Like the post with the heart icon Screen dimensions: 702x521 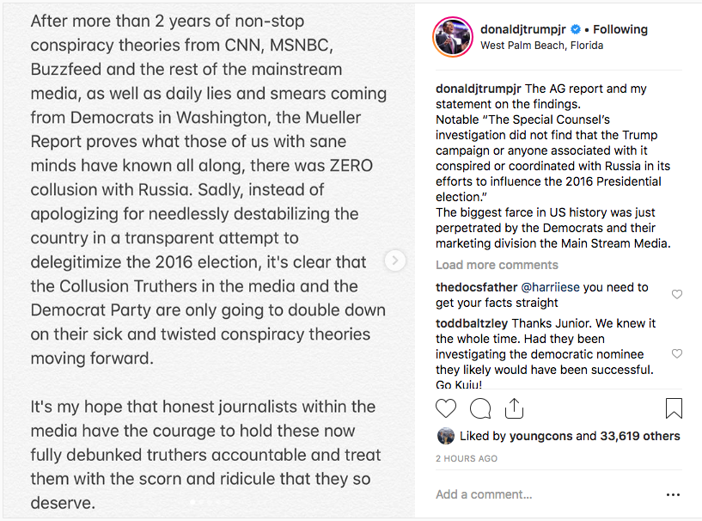(445, 408)
